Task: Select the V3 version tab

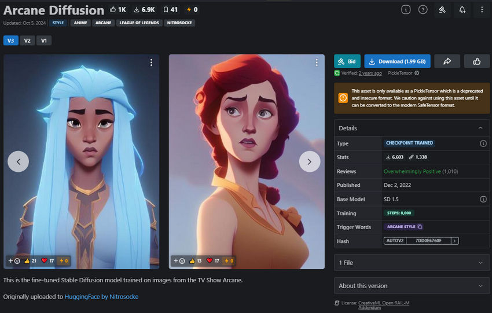Action: tap(10, 40)
